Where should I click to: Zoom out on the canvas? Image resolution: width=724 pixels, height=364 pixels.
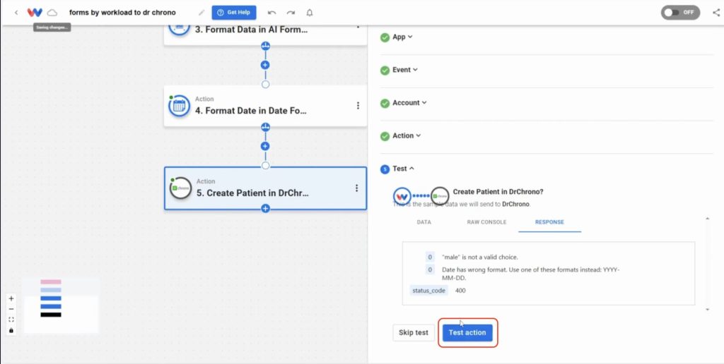coord(11,309)
